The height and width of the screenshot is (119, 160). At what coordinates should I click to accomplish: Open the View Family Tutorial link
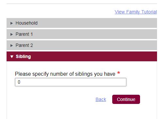tap(136, 12)
